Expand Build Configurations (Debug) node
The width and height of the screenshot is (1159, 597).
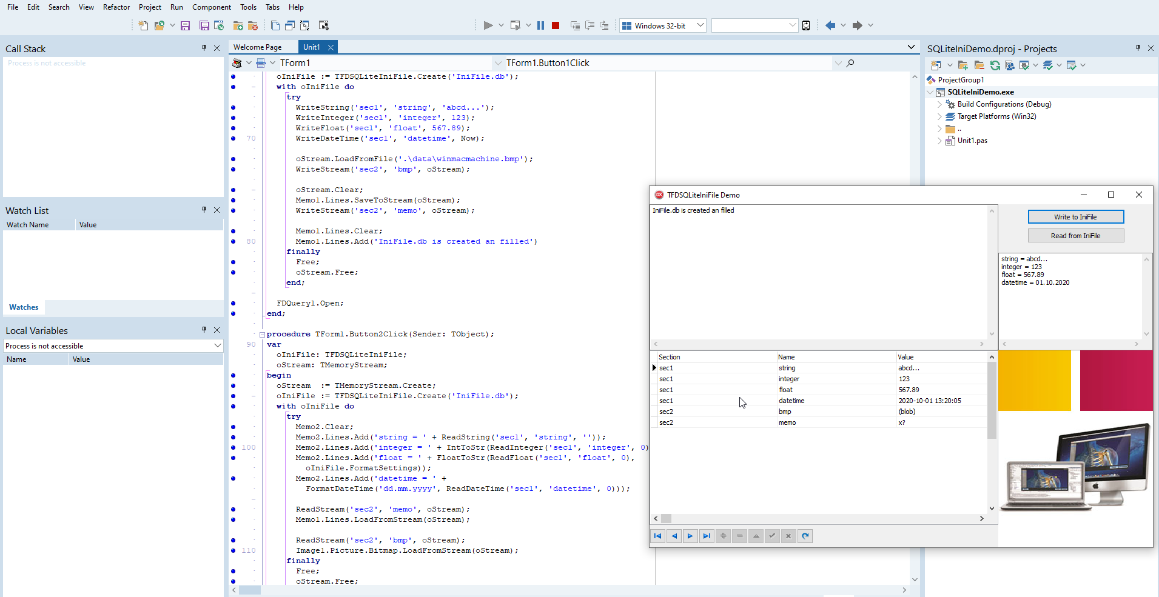(x=940, y=104)
